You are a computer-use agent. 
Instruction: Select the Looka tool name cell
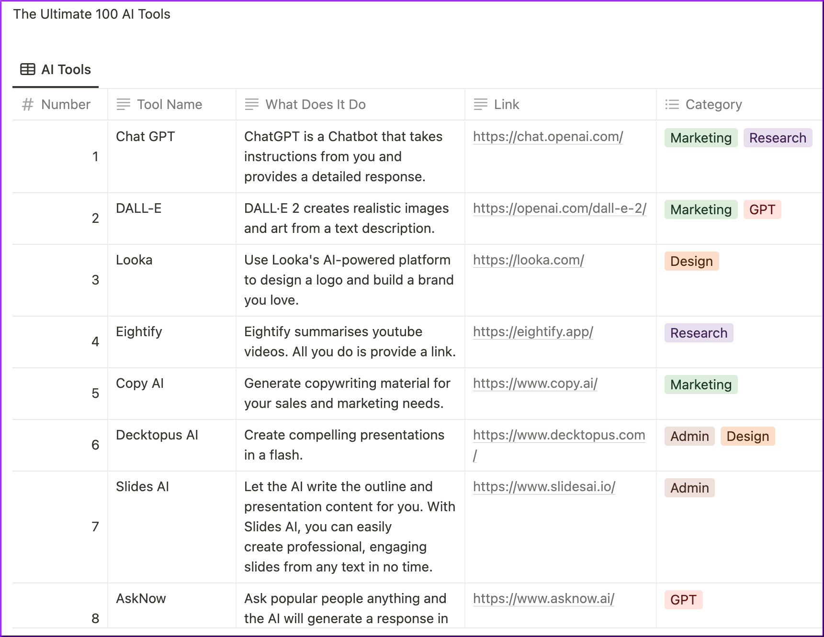(172, 280)
